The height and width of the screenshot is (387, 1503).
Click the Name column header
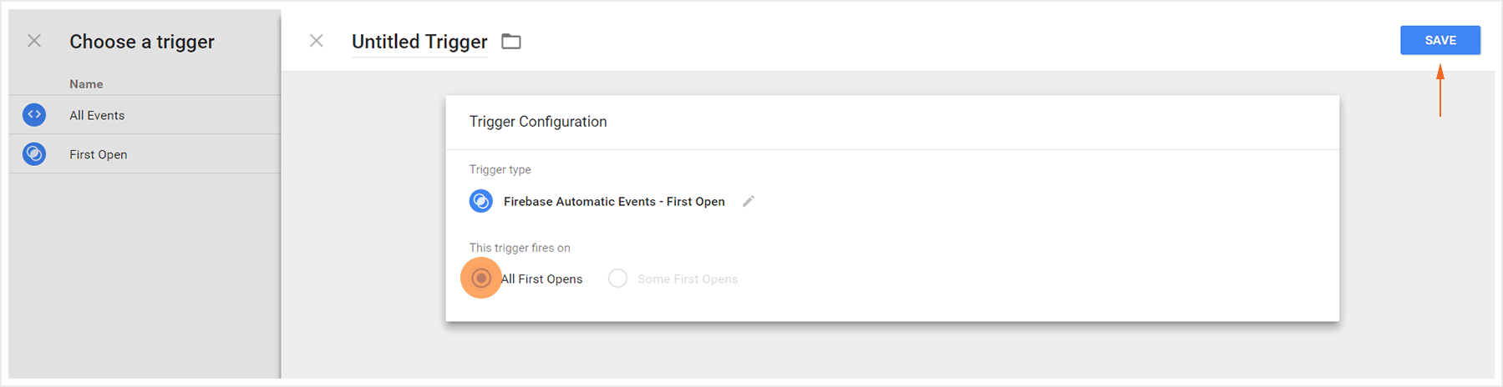(86, 84)
